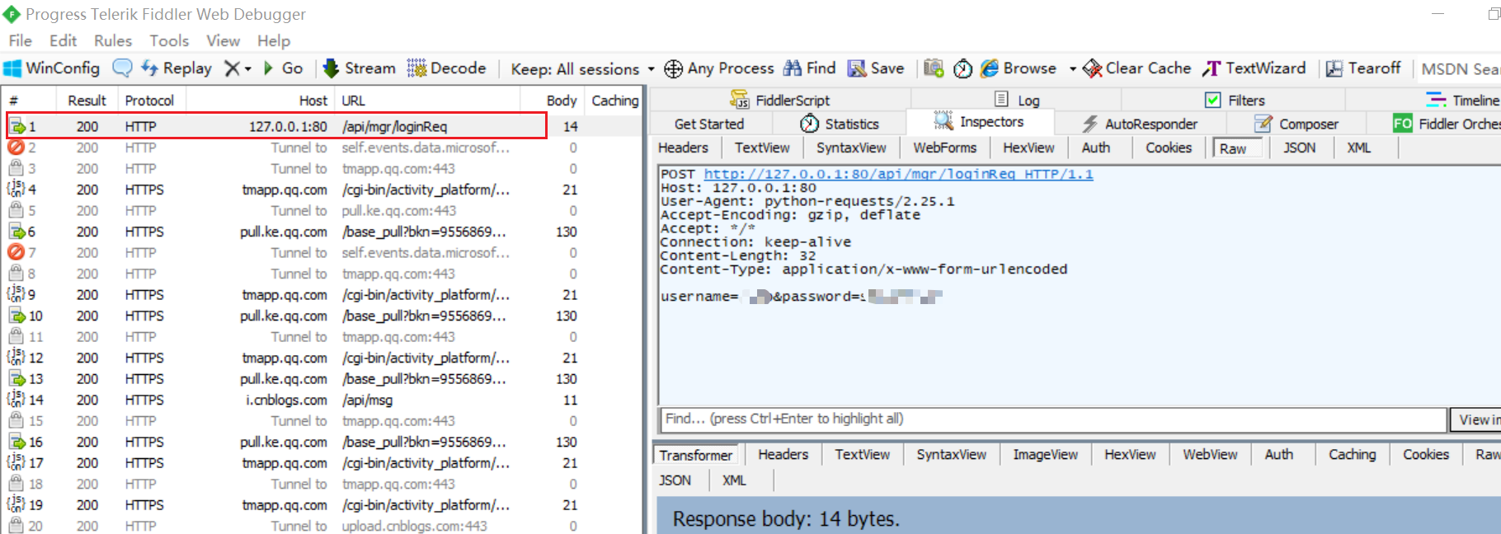
Task: Toggle the Decode toolbar option
Action: (x=447, y=68)
